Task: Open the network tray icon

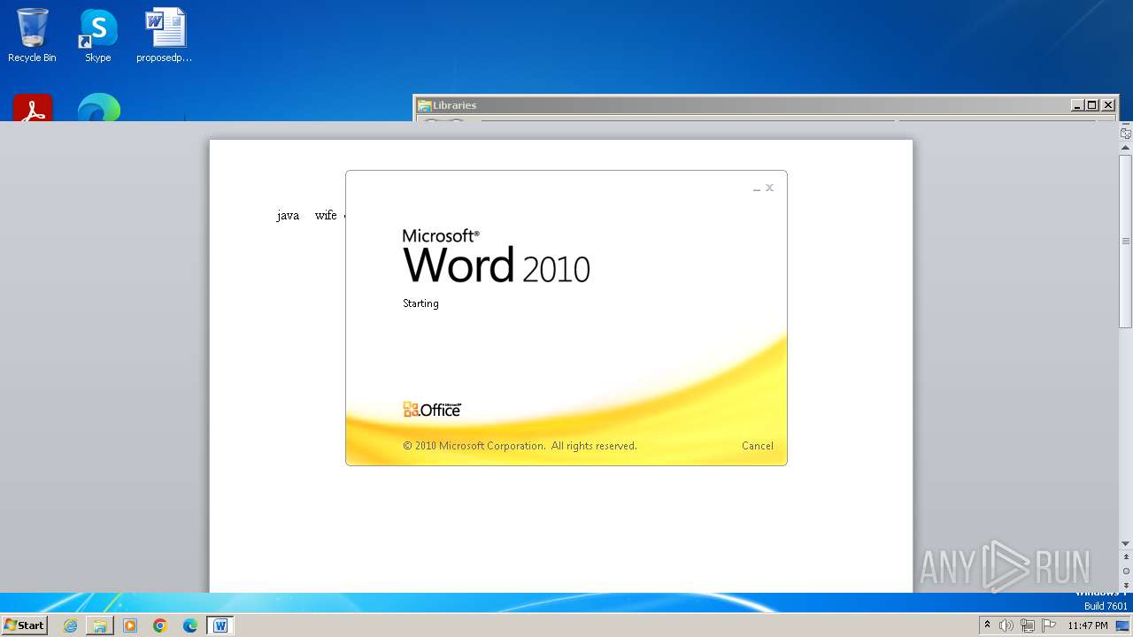Action: (x=1028, y=625)
